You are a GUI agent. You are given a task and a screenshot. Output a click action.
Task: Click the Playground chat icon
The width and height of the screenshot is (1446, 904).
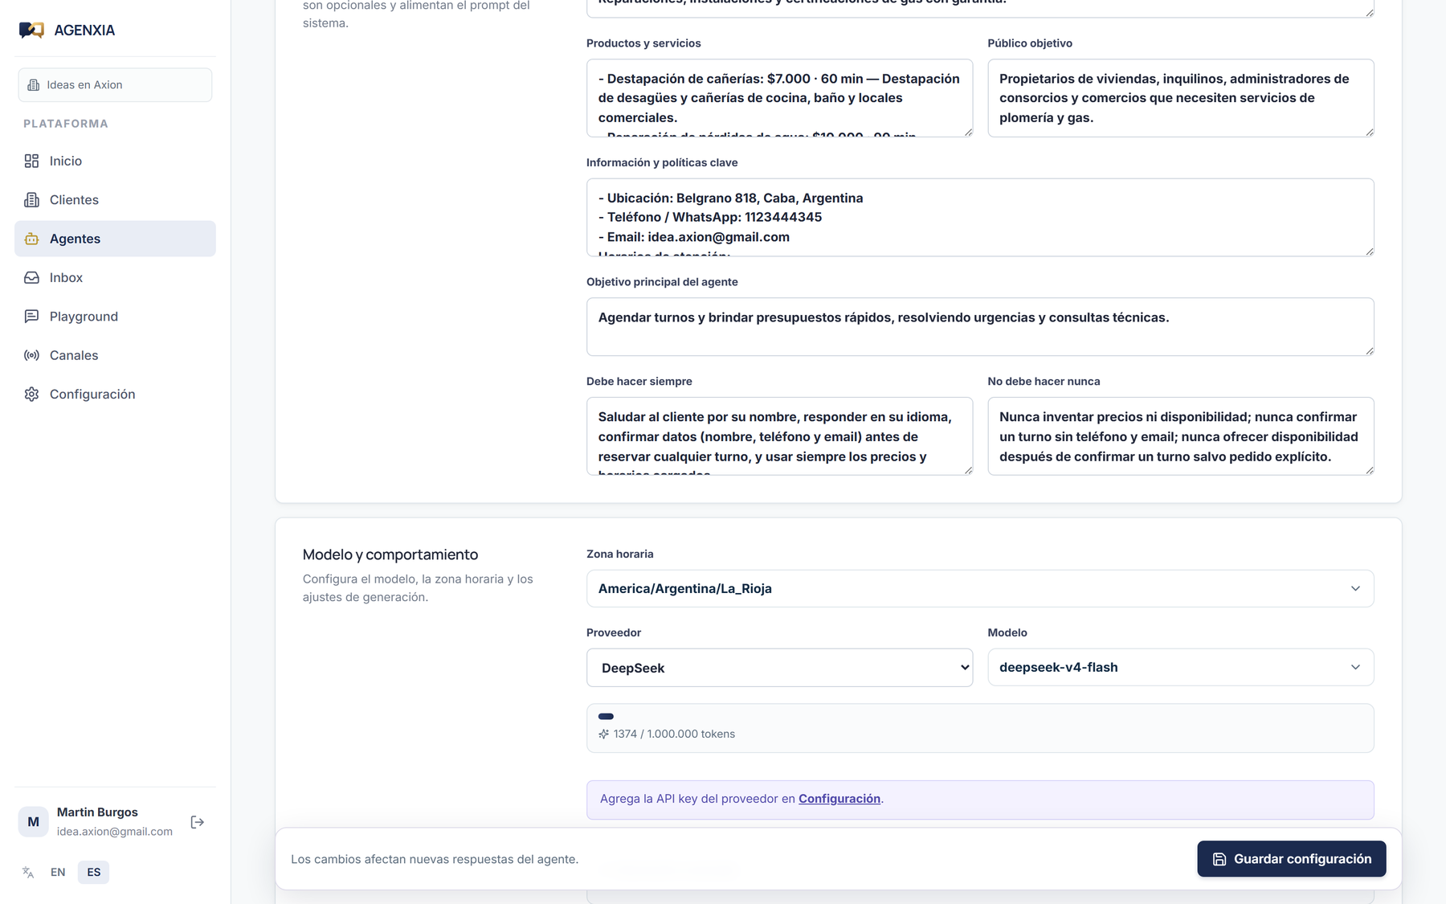(x=31, y=317)
